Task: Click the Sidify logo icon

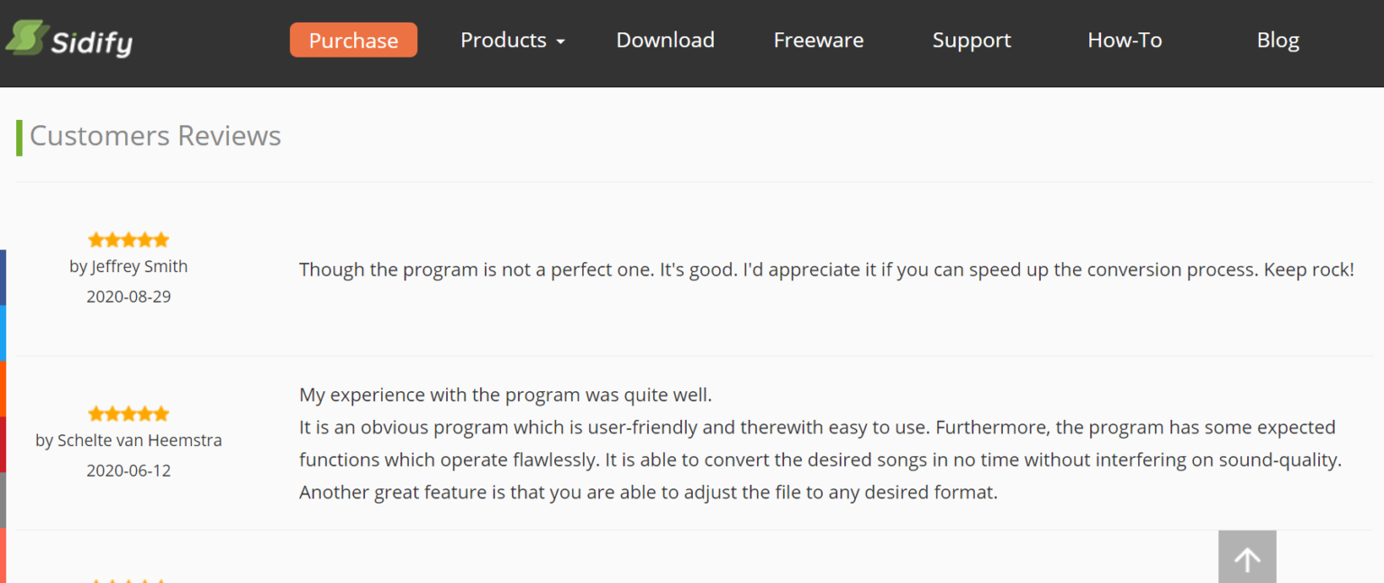Action: click(27, 38)
